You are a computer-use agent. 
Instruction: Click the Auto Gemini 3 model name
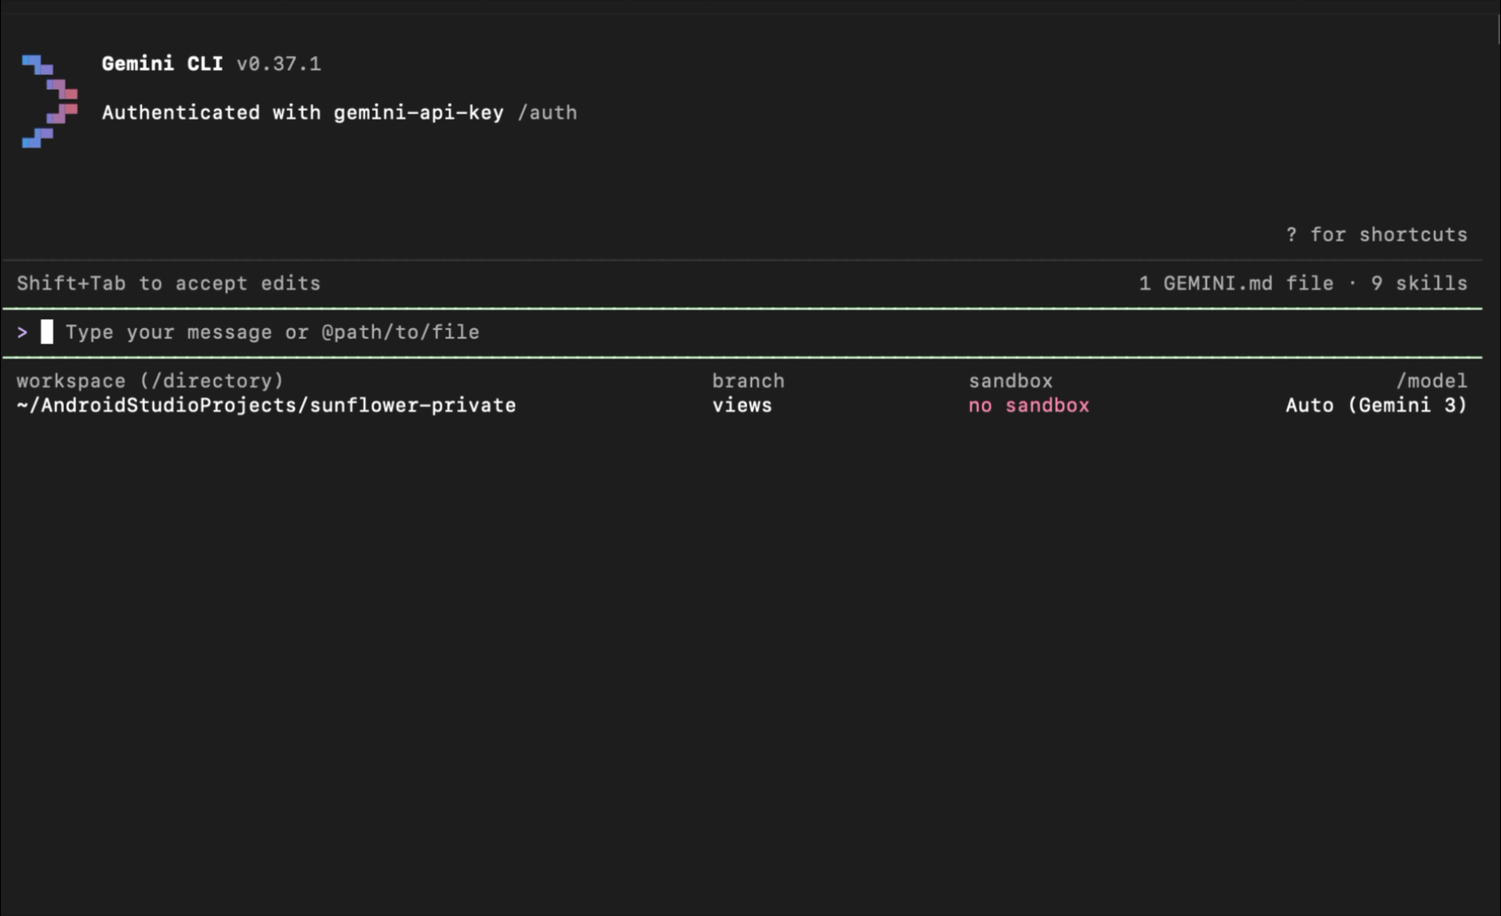pos(1375,405)
